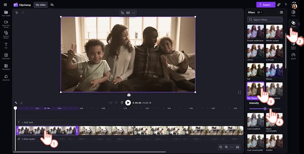The height and width of the screenshot is (154, 304).
Task: Open the hamburger main menu
Action: click(x=5, y=5)
